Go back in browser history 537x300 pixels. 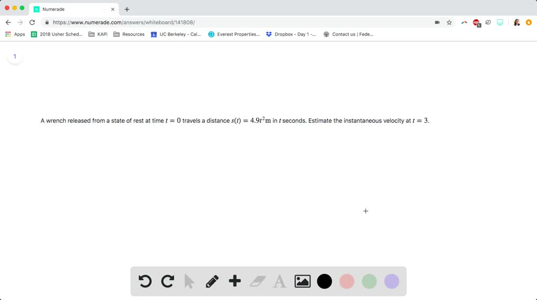point(8,22)
